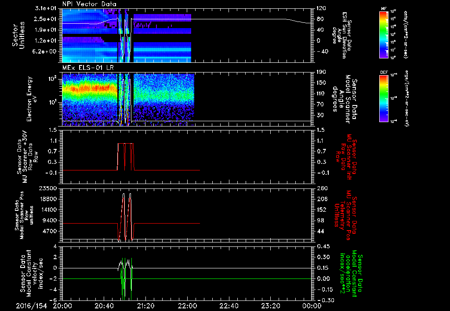Viewport: 450px width, 311px height.
Task: Click the DEF energy flux color bar
Action: click(384, 98)
